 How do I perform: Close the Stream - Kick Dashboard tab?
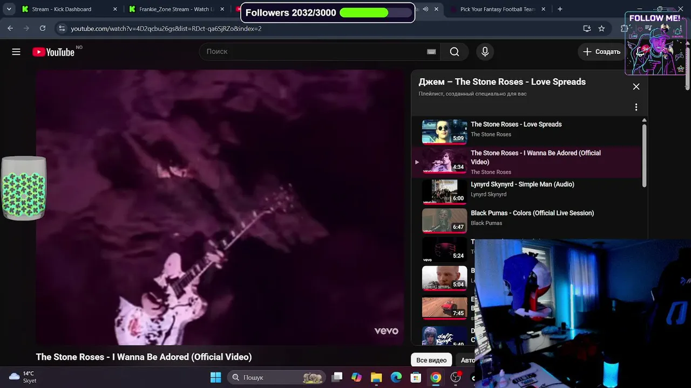point(114,9)
